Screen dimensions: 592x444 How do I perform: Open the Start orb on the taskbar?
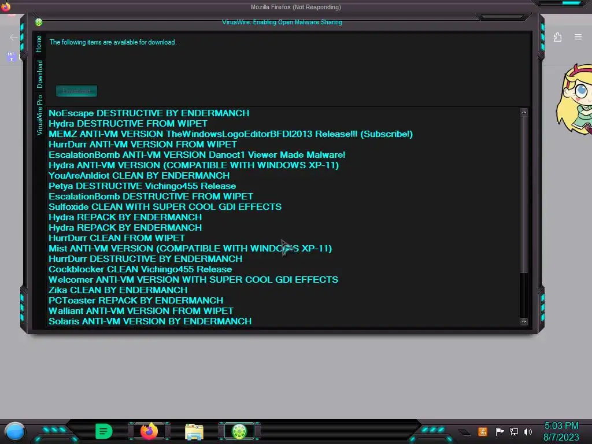pyautogui.click(x=15, y=431)
